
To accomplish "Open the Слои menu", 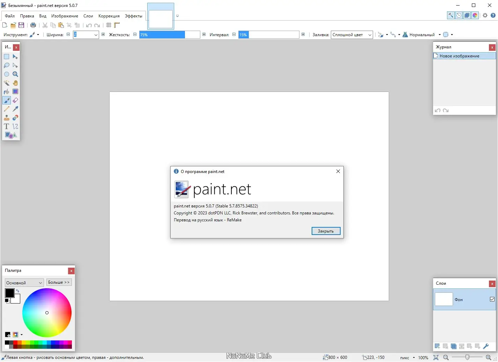I will [x=88, y=16].
